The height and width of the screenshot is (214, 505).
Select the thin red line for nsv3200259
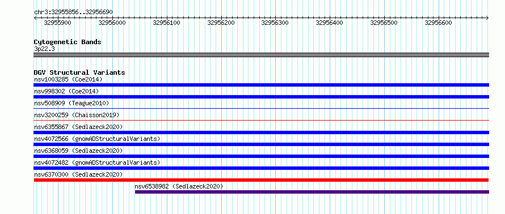[262, 121]
